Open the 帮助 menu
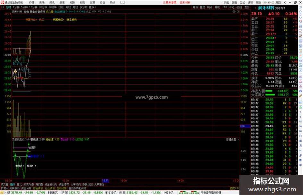The image size is (303, 195). [258, 2]
